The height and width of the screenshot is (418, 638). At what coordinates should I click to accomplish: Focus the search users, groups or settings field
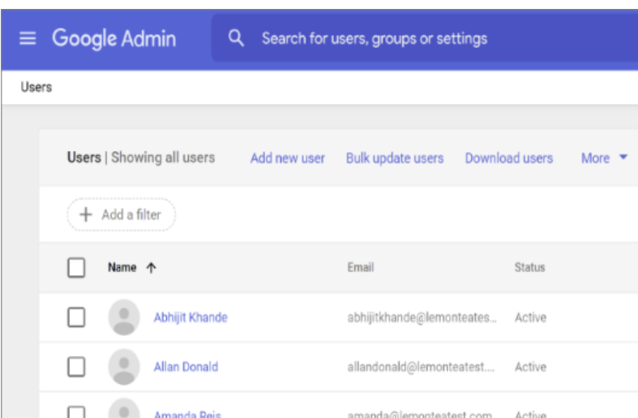point(424,38)
